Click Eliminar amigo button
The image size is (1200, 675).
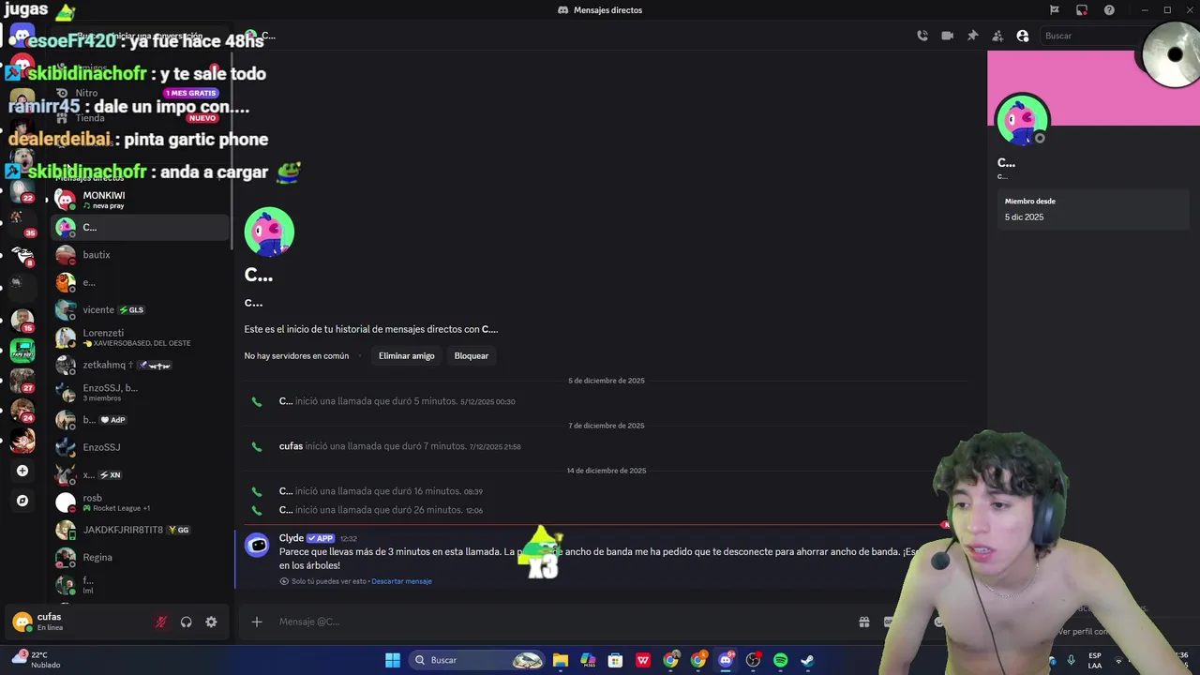[406, 355]
